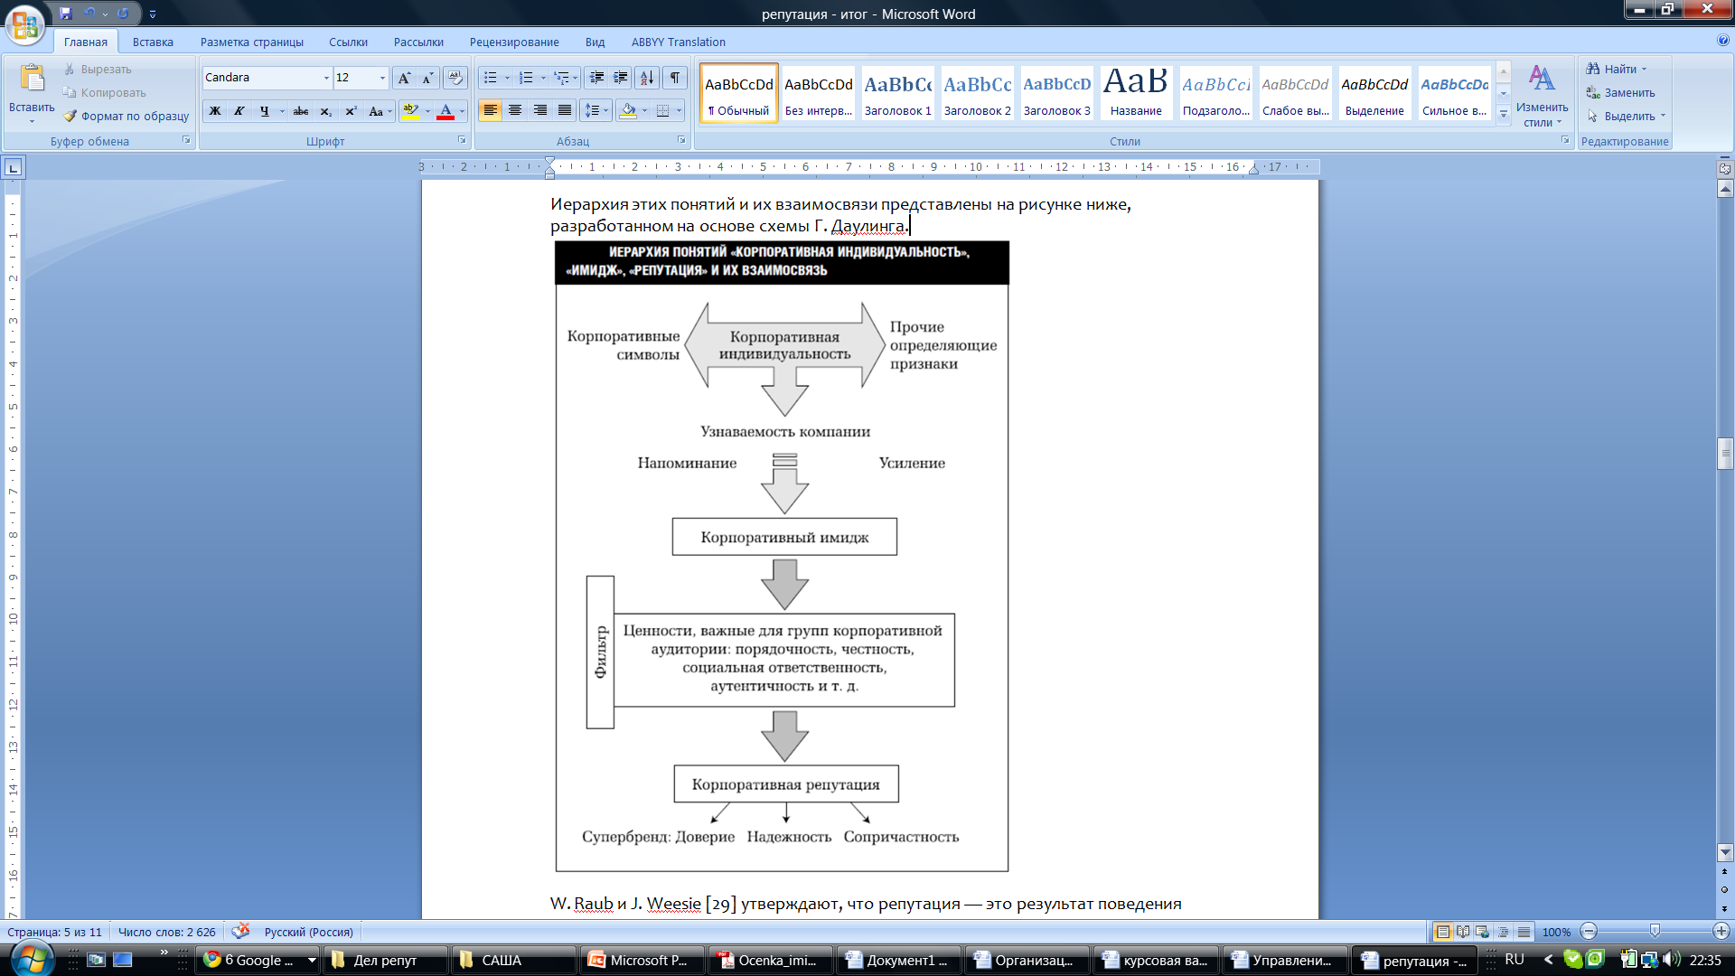Open the Select (Выделить) dropdown
The width and height of the screenshot is (1735, 976).
1627,116
